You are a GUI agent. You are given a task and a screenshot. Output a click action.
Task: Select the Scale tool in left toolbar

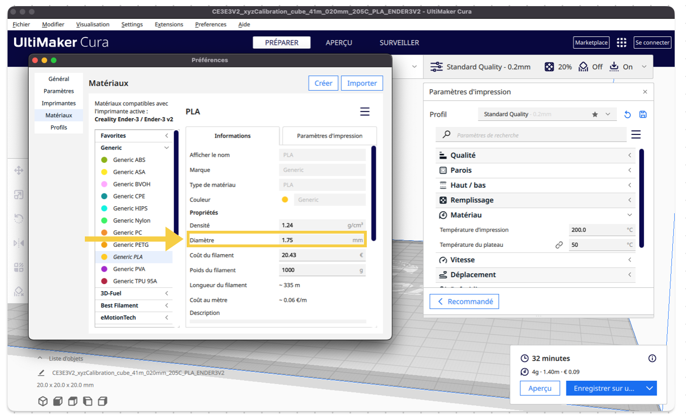(x=19, y=195)
